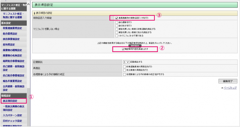Uncheck 産業廃棄物の複数品目入力を行う checkbox
Screen dimensions: 240x127
click(117, 18)
